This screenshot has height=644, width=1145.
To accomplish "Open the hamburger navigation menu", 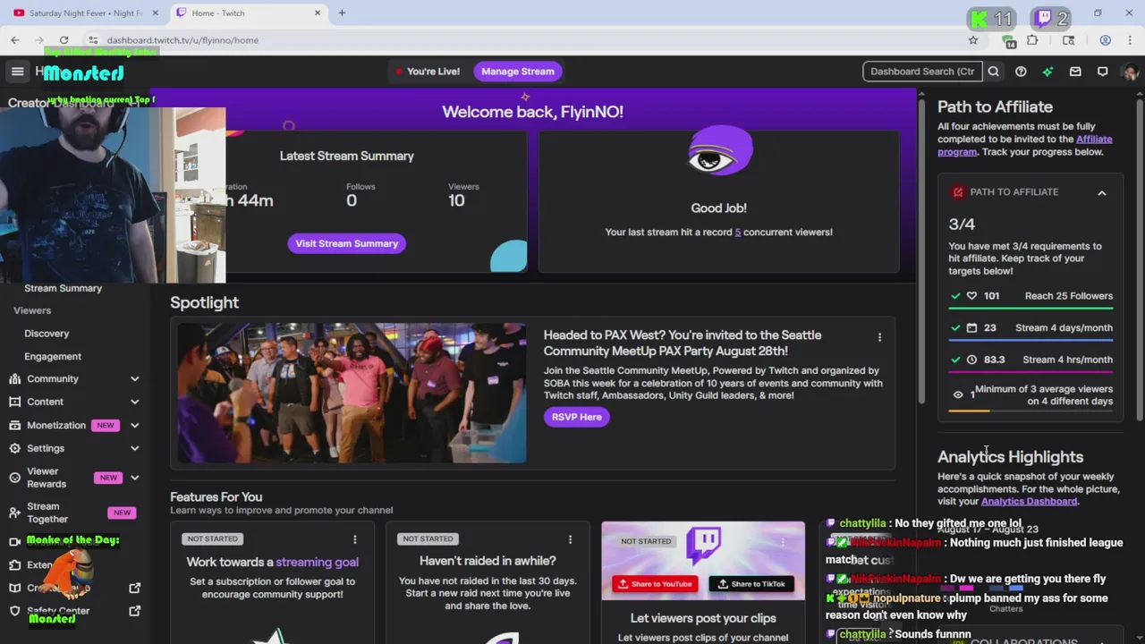I will coord(17,72).
